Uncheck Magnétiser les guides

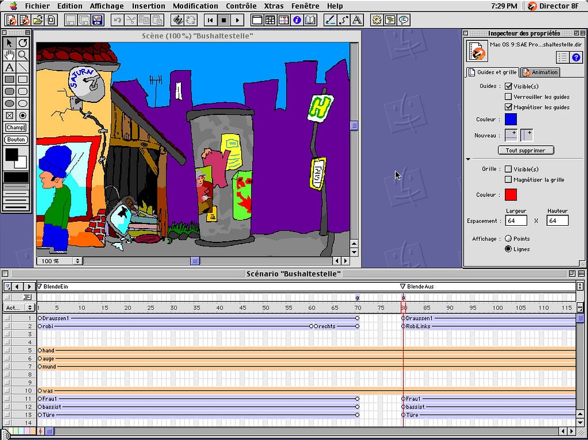point(508,107)
